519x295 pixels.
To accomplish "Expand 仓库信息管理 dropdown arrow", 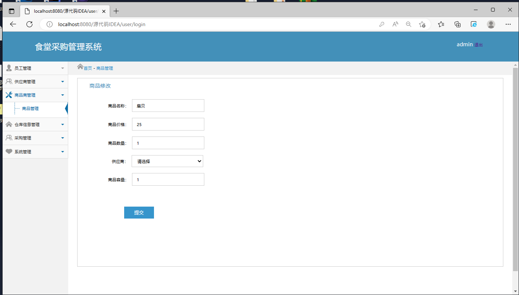I will coord(63,125).
